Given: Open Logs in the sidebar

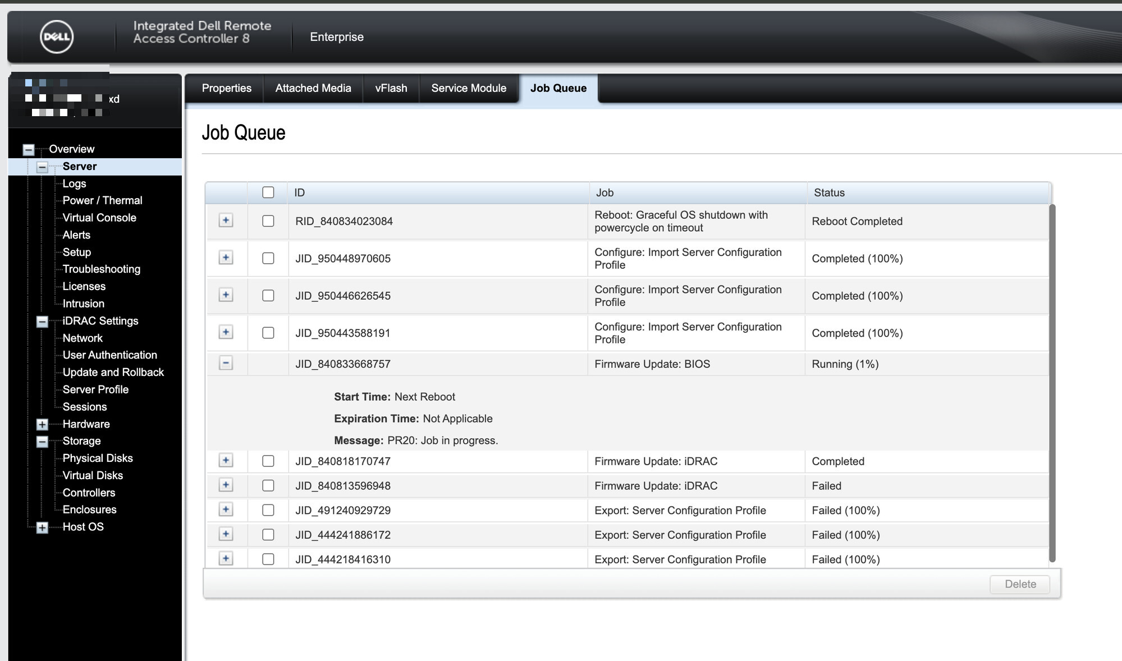Looking at the screenshot, I should click(74, 183).
